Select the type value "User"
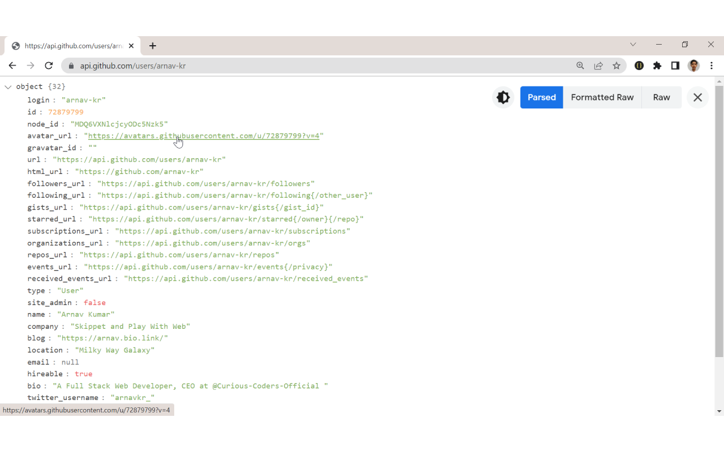Viewport: 724px width, 452px height. (70, 290)
